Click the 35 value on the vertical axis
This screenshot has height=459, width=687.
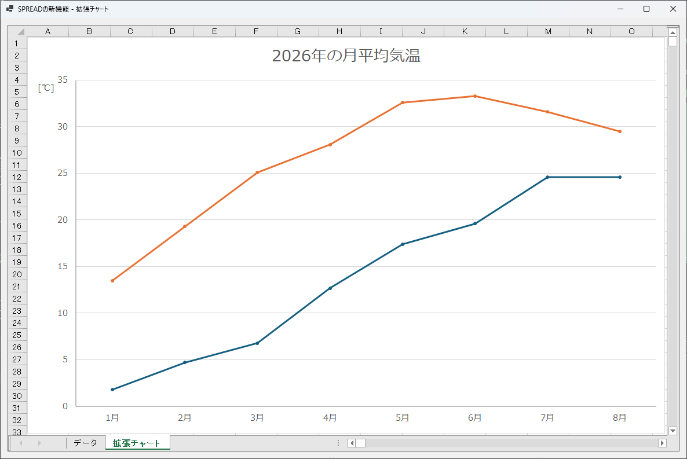[63, 80]
